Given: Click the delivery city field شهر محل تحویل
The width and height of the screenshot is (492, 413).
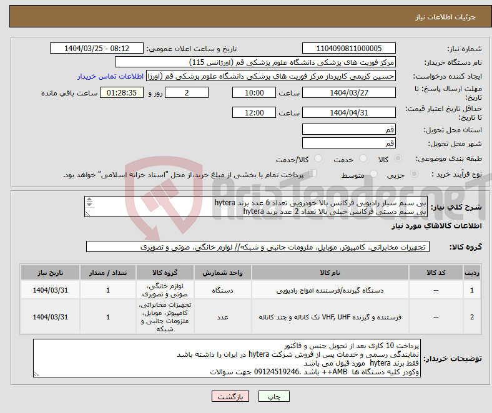Looking at the screenshot, I should [x=348, y=143].
